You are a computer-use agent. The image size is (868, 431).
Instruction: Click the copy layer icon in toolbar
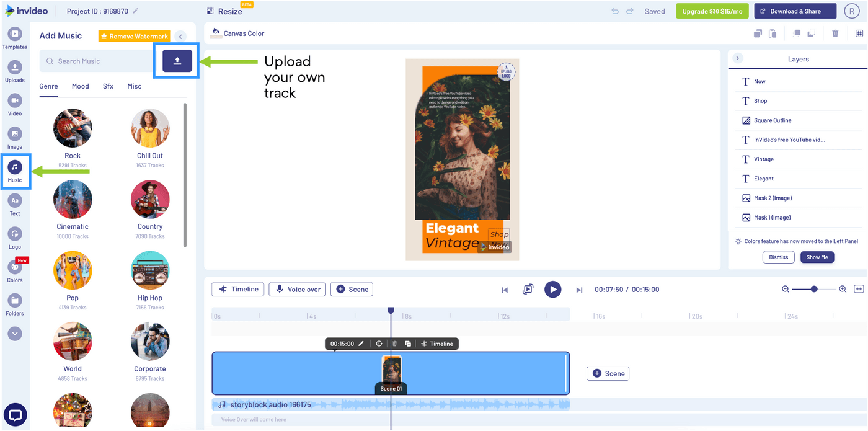[758, 33]
